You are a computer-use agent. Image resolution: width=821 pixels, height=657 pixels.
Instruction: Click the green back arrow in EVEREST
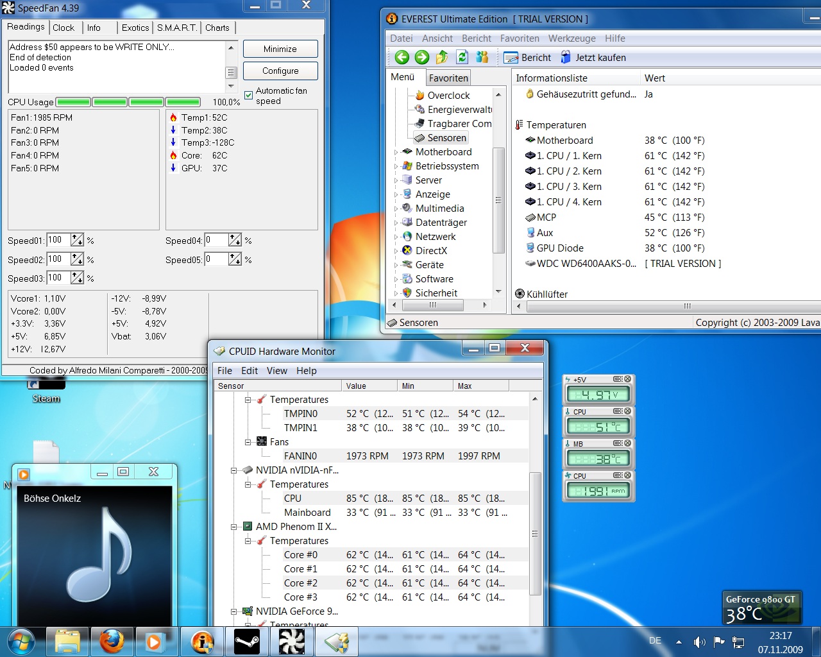[x=402, y=58]
